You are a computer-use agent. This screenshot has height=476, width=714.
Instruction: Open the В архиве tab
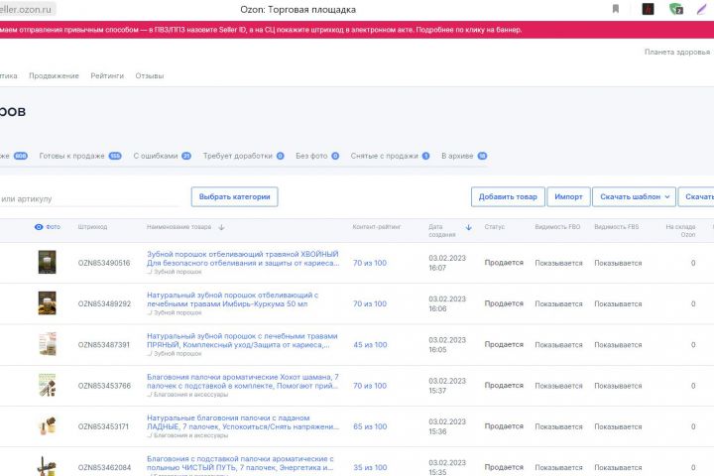tap(464, 156)
